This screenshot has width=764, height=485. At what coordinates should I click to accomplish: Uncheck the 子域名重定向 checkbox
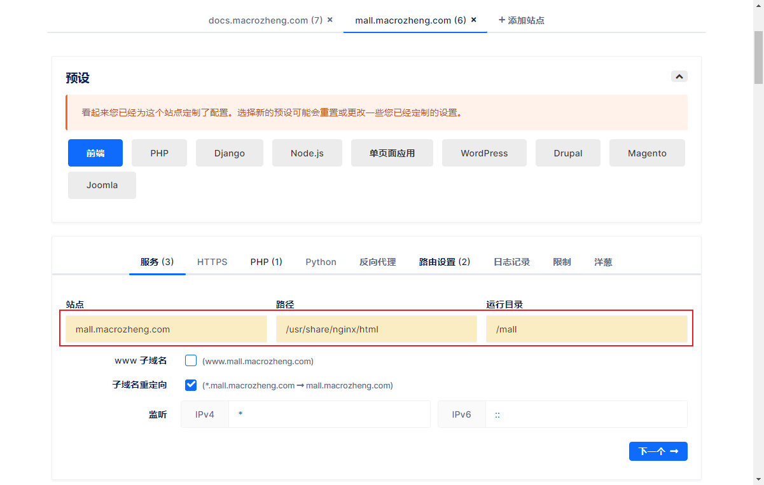tap(191, 385)
